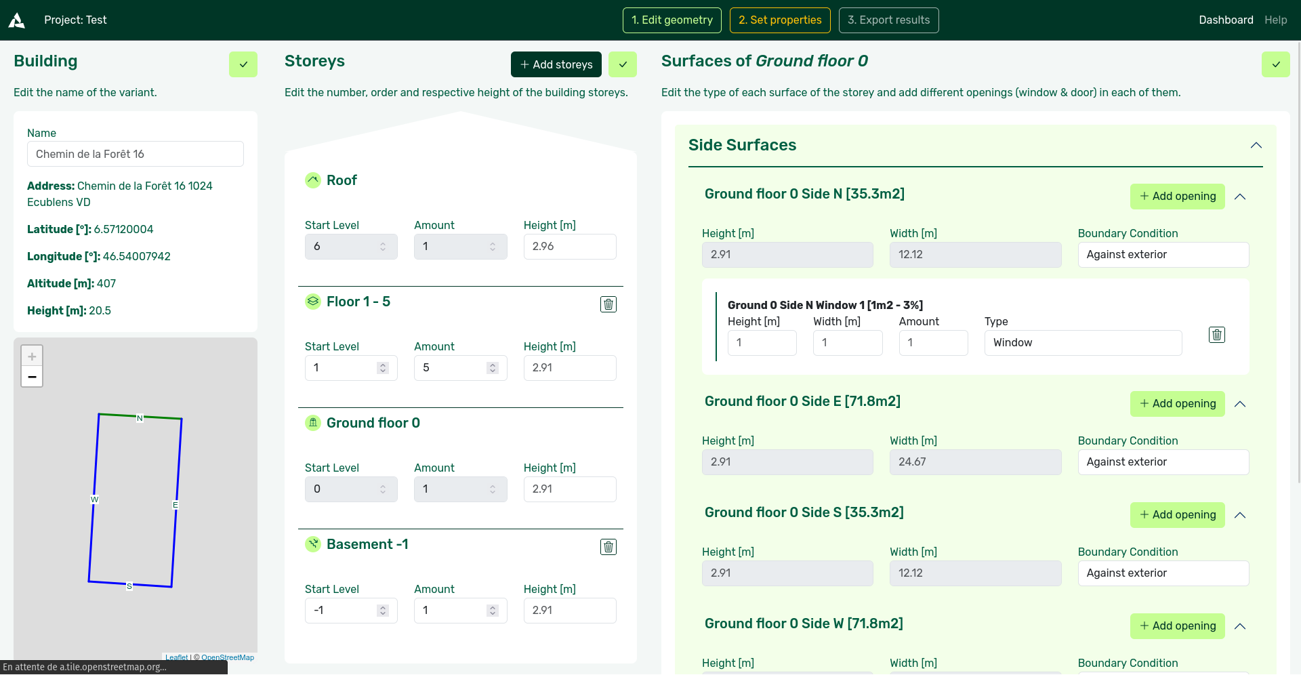
Task: Click the Project: Test title
Action: [x=75, y=20]
